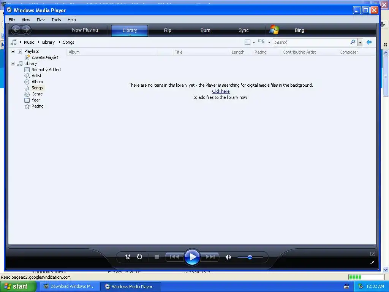Expand arrow before Songs breadcrumb
Viewport: 389px width, 292px height.
pos(60,42)
